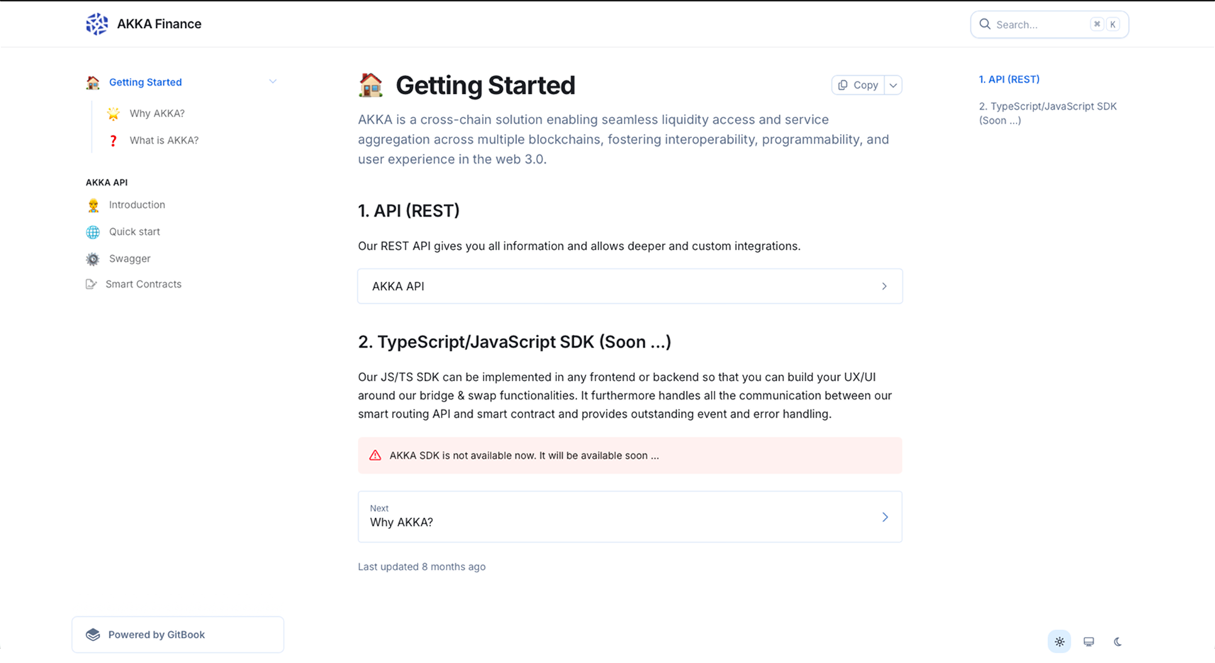
Task: Collapse the Getting Started section
Action: [273, 81]
